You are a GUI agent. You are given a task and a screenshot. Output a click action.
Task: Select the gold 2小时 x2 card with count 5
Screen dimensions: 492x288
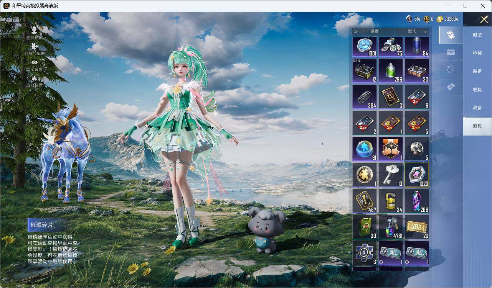[417, 123]
